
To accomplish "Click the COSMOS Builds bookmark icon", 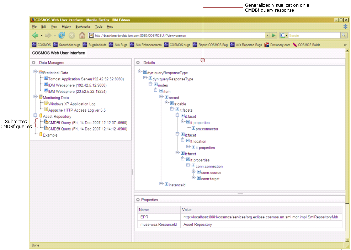I will (295, 45).
